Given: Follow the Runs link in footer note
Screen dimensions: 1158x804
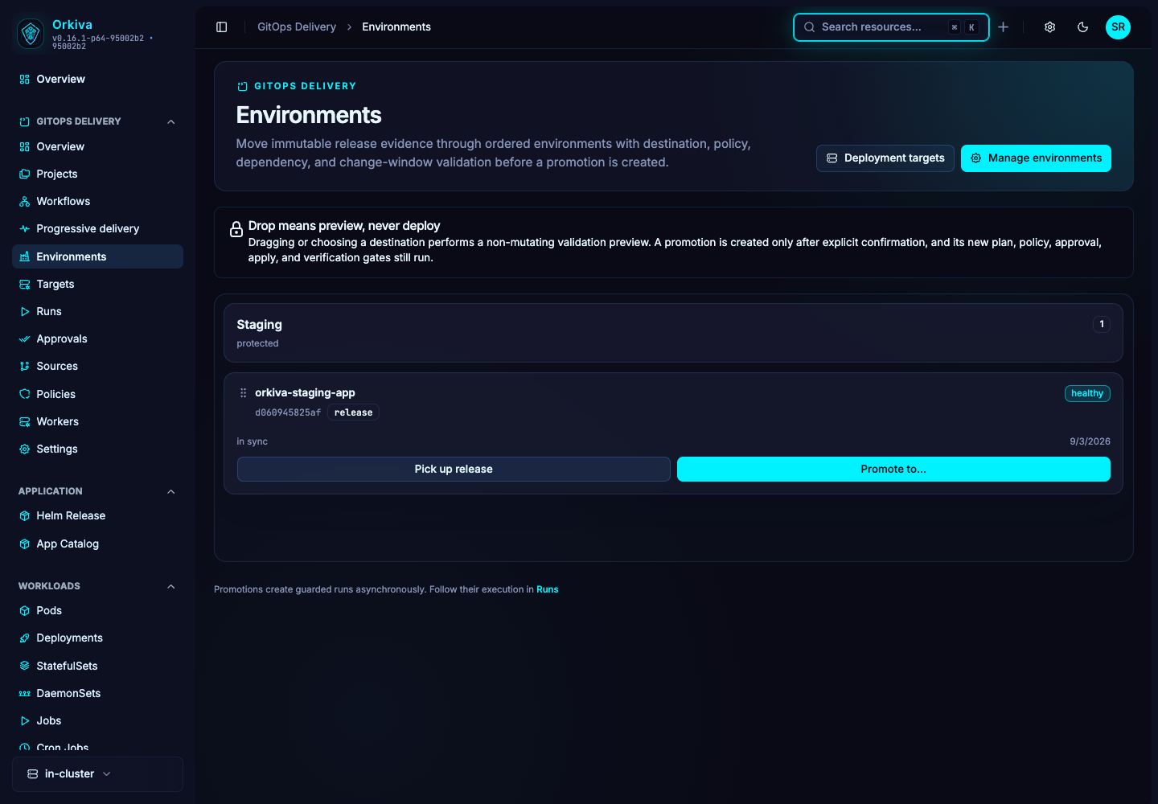Looking at the screenshot, I should (548, 589).
